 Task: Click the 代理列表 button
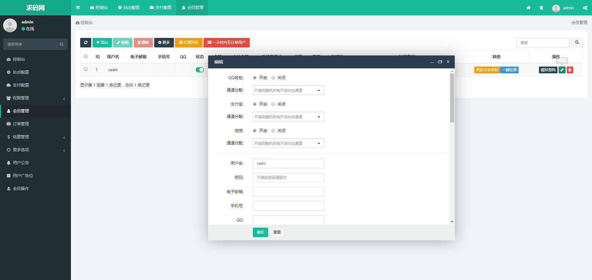pyautogui.click(x=188, y=43)
